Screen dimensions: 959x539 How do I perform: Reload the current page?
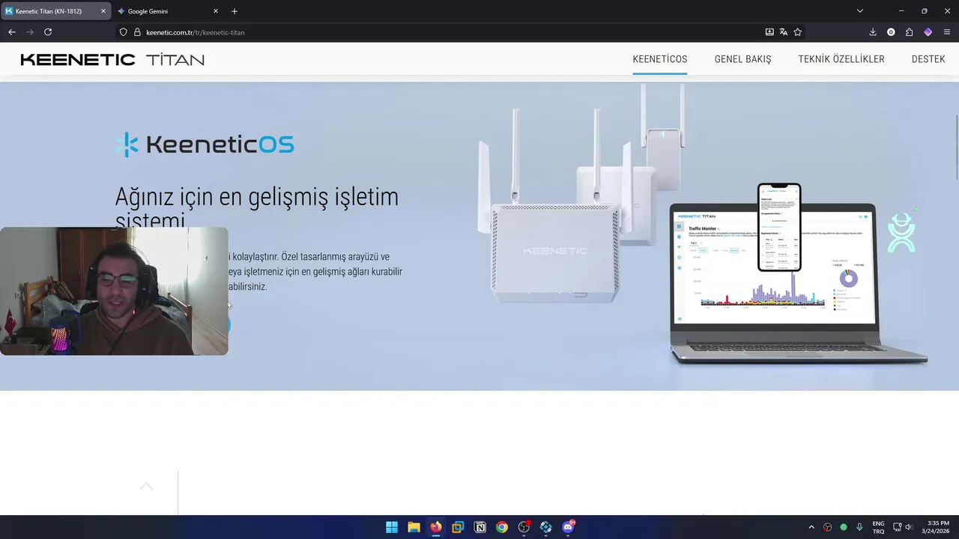point(48,32)
